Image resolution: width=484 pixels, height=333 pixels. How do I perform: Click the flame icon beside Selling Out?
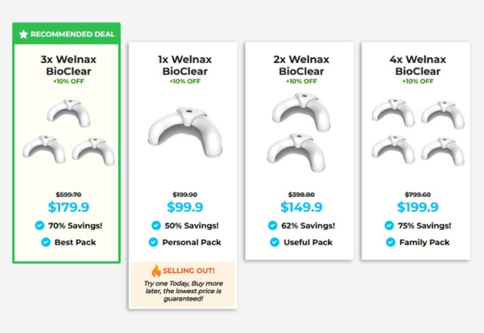(x=157, y=269)
